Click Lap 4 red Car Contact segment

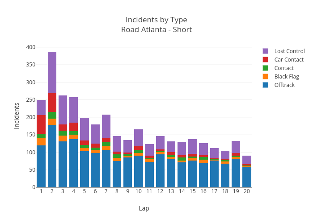pos(74,127)
